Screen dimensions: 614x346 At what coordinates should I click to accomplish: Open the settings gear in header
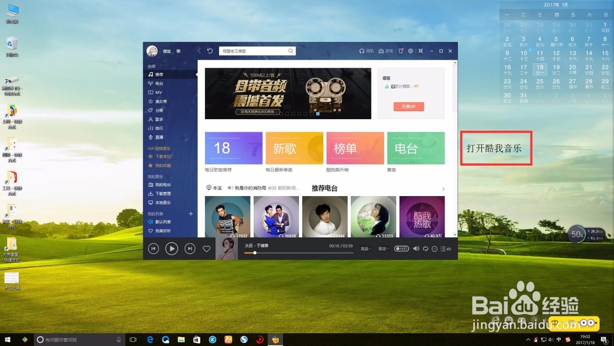pyautogui.click(x=410, y=51)
